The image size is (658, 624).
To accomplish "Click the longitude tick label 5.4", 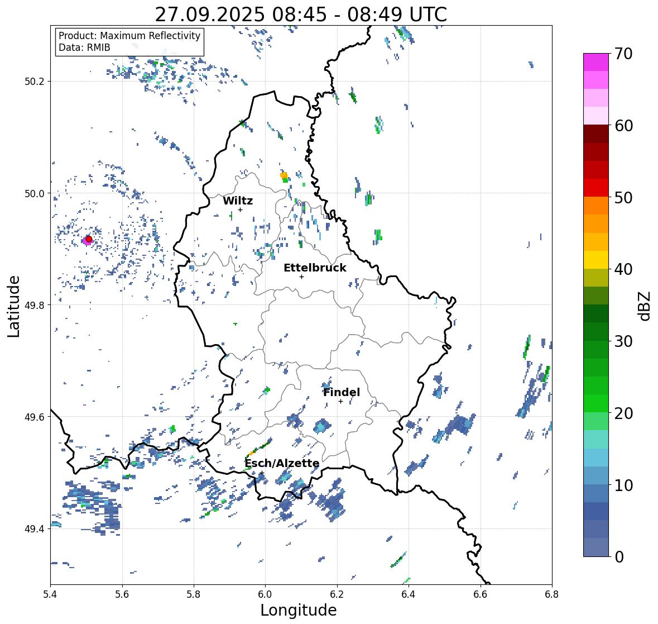I will pyautogui.click(x=50, y=594).
